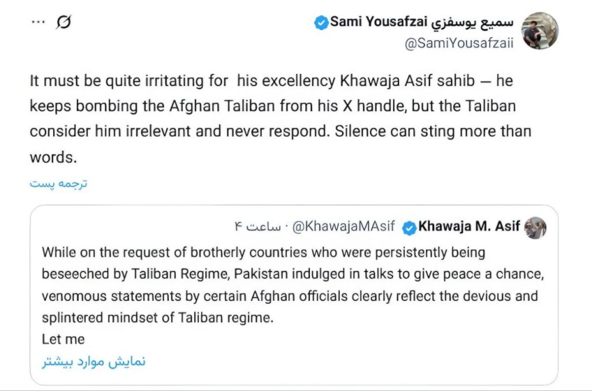Click the quoted line "splintered mindset of Taliban regime"

click(157, 318)
